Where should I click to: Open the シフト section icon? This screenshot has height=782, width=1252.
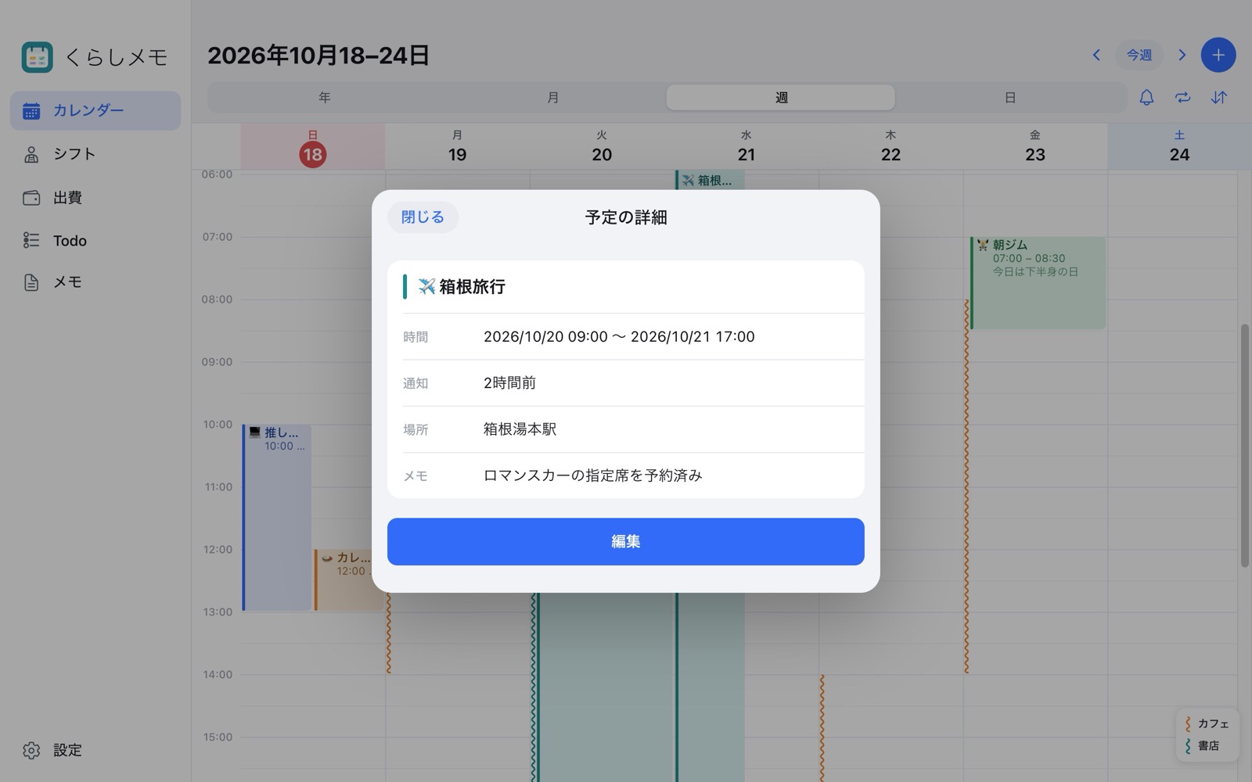pyautogui.click(x=31, y=154)
